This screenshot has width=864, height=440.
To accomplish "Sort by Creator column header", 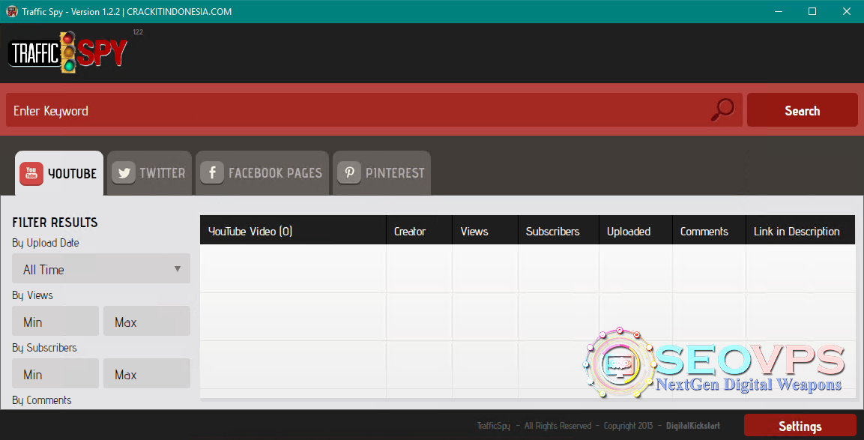I will 420,230.
